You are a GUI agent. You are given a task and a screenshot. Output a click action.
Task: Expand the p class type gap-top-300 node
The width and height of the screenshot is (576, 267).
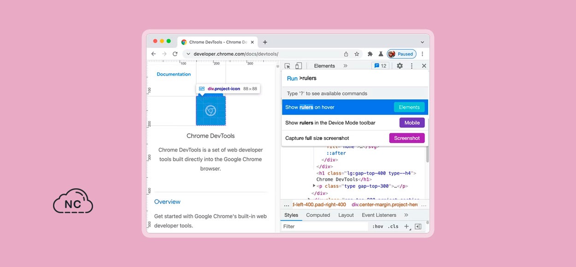pyautogui.click(x=314, y=186)
